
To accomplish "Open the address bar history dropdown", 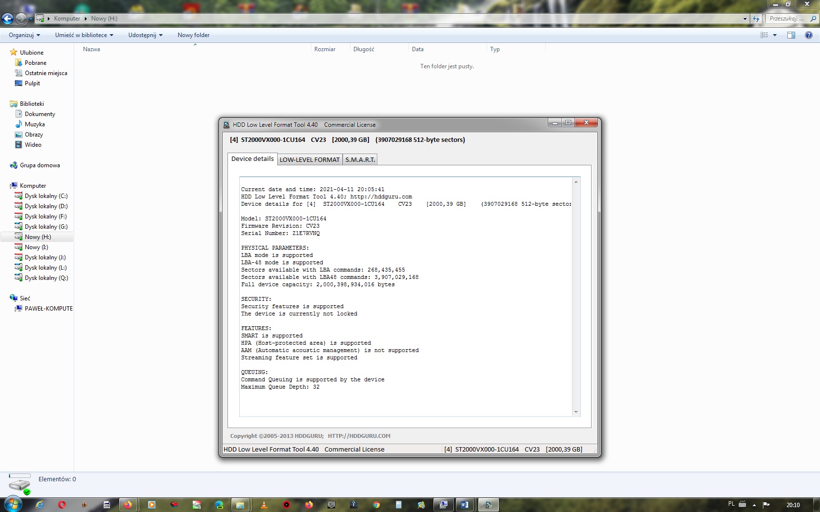I will pyautogui.click(x=745, y=19).
